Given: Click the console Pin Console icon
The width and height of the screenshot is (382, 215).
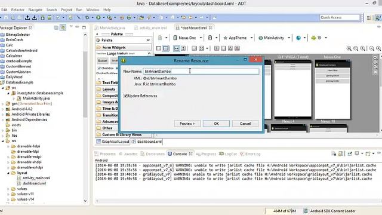Looking at the screenshot, I should point(350,153).
